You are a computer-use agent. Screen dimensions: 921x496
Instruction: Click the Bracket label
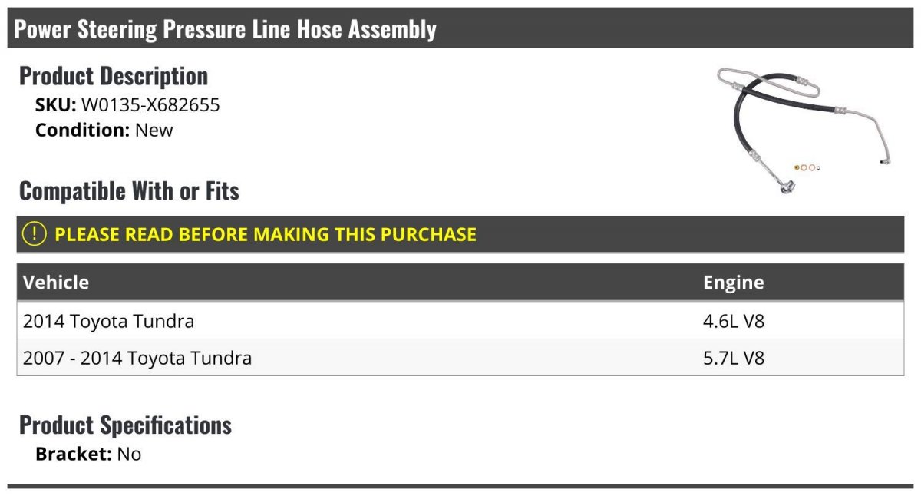pos(74,454)
